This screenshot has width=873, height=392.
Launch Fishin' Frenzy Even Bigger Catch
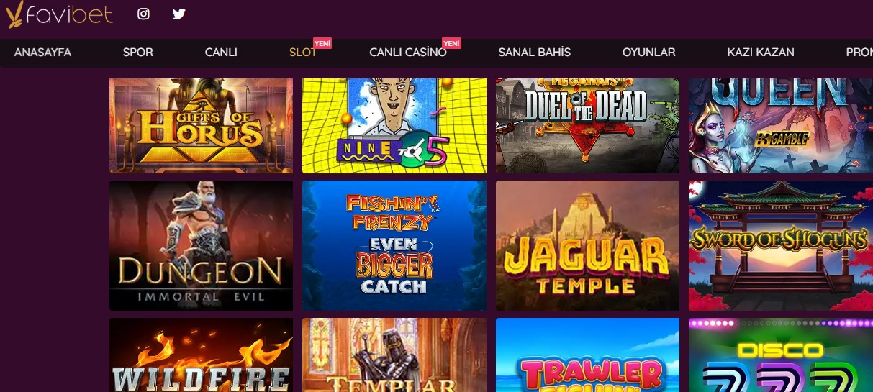(x=394, y=245)
